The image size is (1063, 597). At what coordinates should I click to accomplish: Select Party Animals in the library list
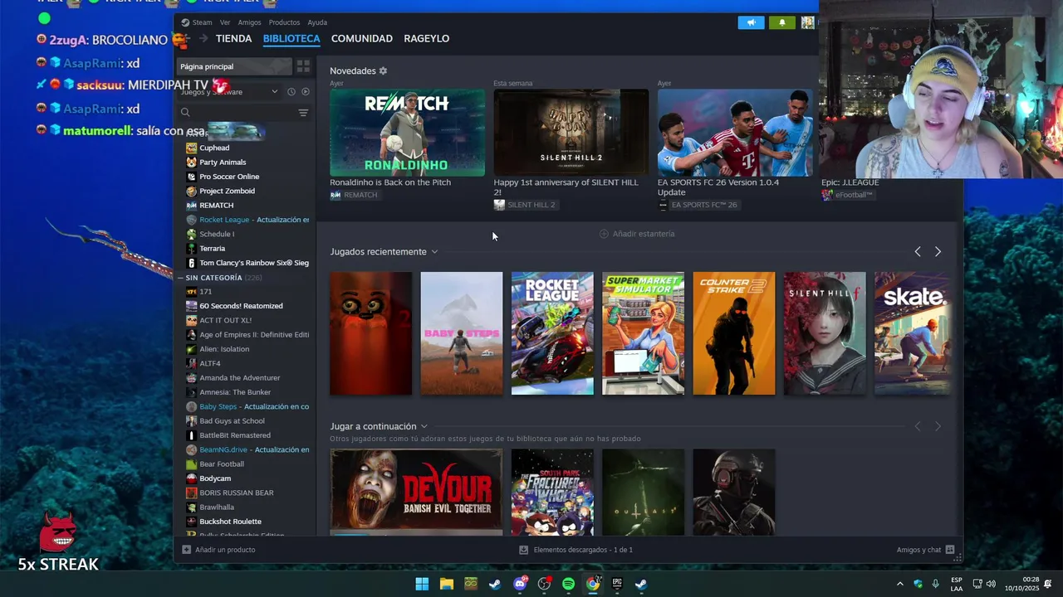[223, 163]
